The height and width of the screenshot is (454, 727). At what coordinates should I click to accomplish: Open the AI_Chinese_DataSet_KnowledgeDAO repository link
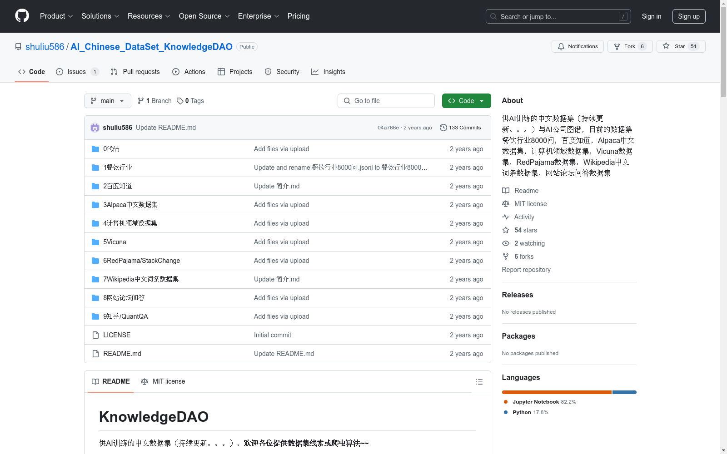[x=151, y=47]
